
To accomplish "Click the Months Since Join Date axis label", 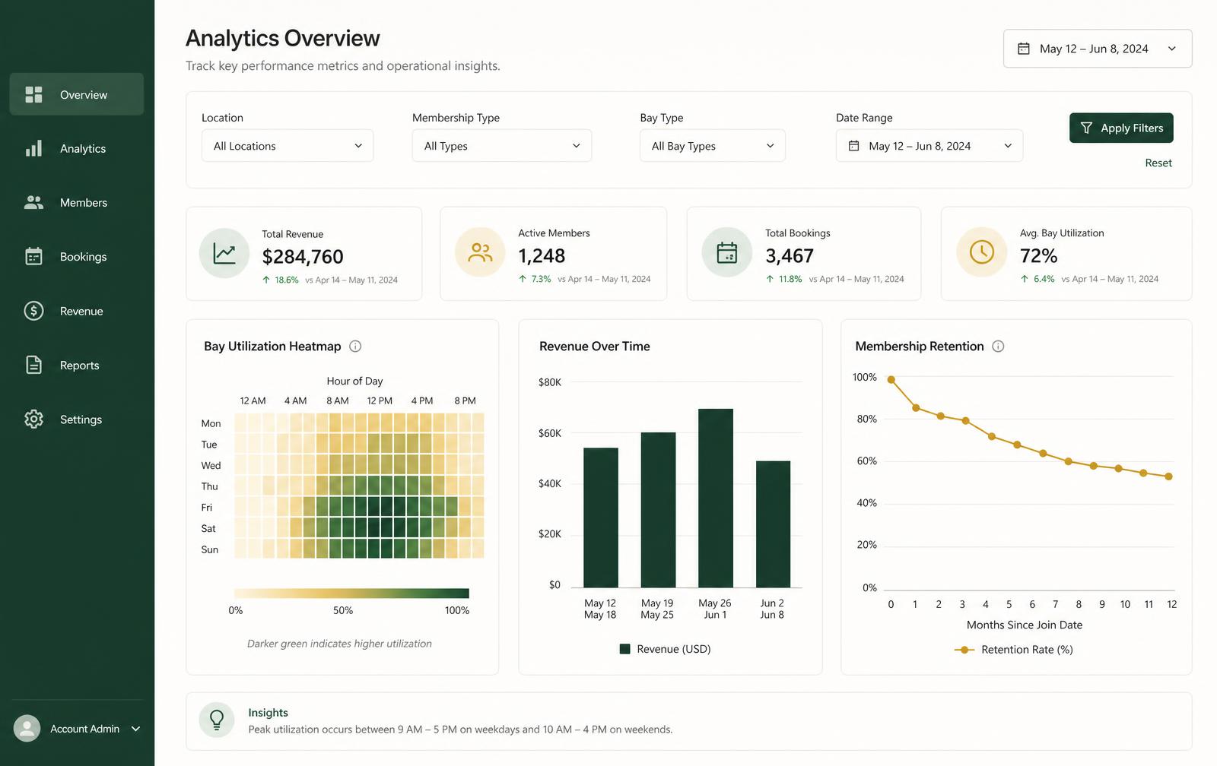I will [x=1025, y=625].
